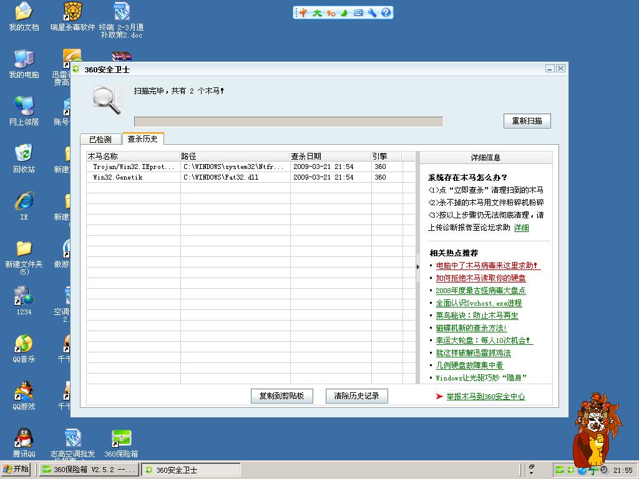Click the IME half-moon width icon
Screen dimensions: 639x479
(x=344, y=12)
